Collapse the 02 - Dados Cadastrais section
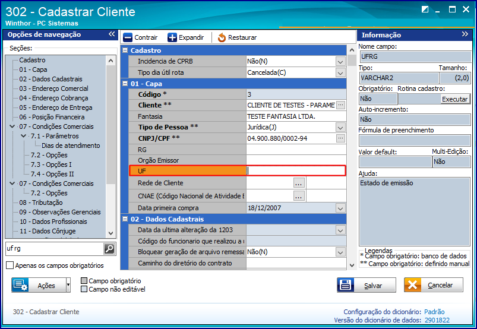 pyautogui.click(x=125, y=219)
